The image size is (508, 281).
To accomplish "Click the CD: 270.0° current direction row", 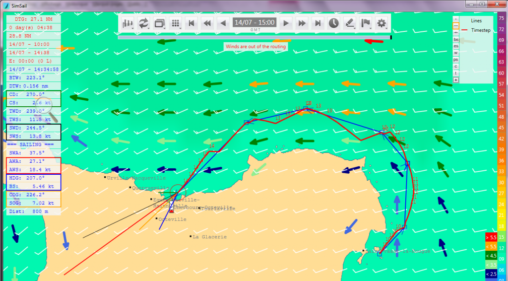I will click(x=34, y=95).
